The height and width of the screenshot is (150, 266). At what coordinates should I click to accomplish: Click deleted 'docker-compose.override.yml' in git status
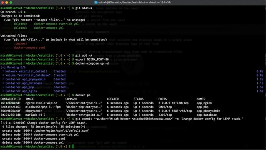click(56, 24)
